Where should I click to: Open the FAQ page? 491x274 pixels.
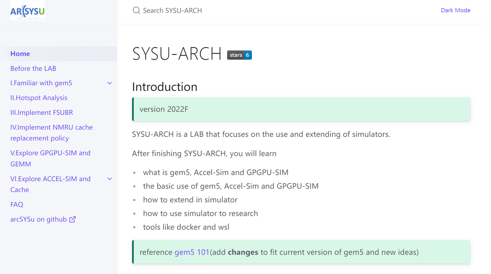point(17,204)
